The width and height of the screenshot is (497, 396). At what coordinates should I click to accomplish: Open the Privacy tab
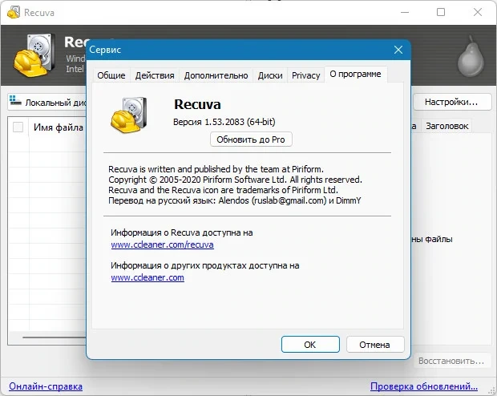(306, 75)
